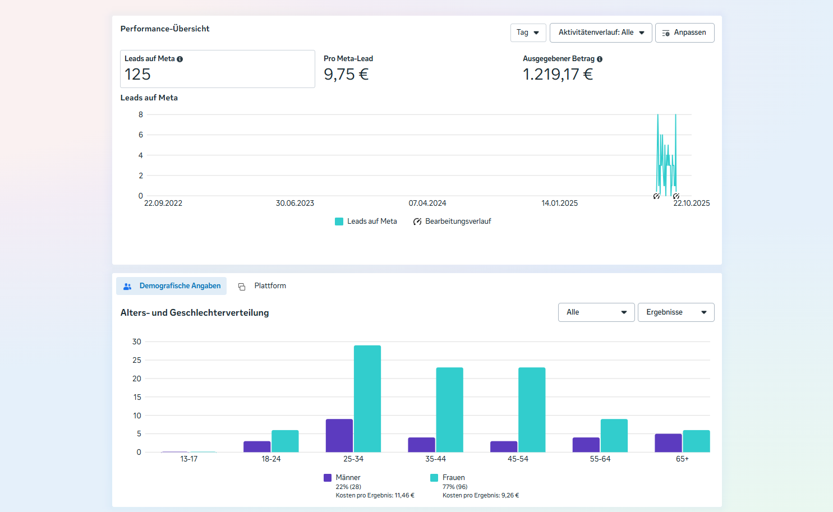Screen dimensions: 833x512
Task: Open the Ergebnisse metric dropdown
Action: point(675,312)
